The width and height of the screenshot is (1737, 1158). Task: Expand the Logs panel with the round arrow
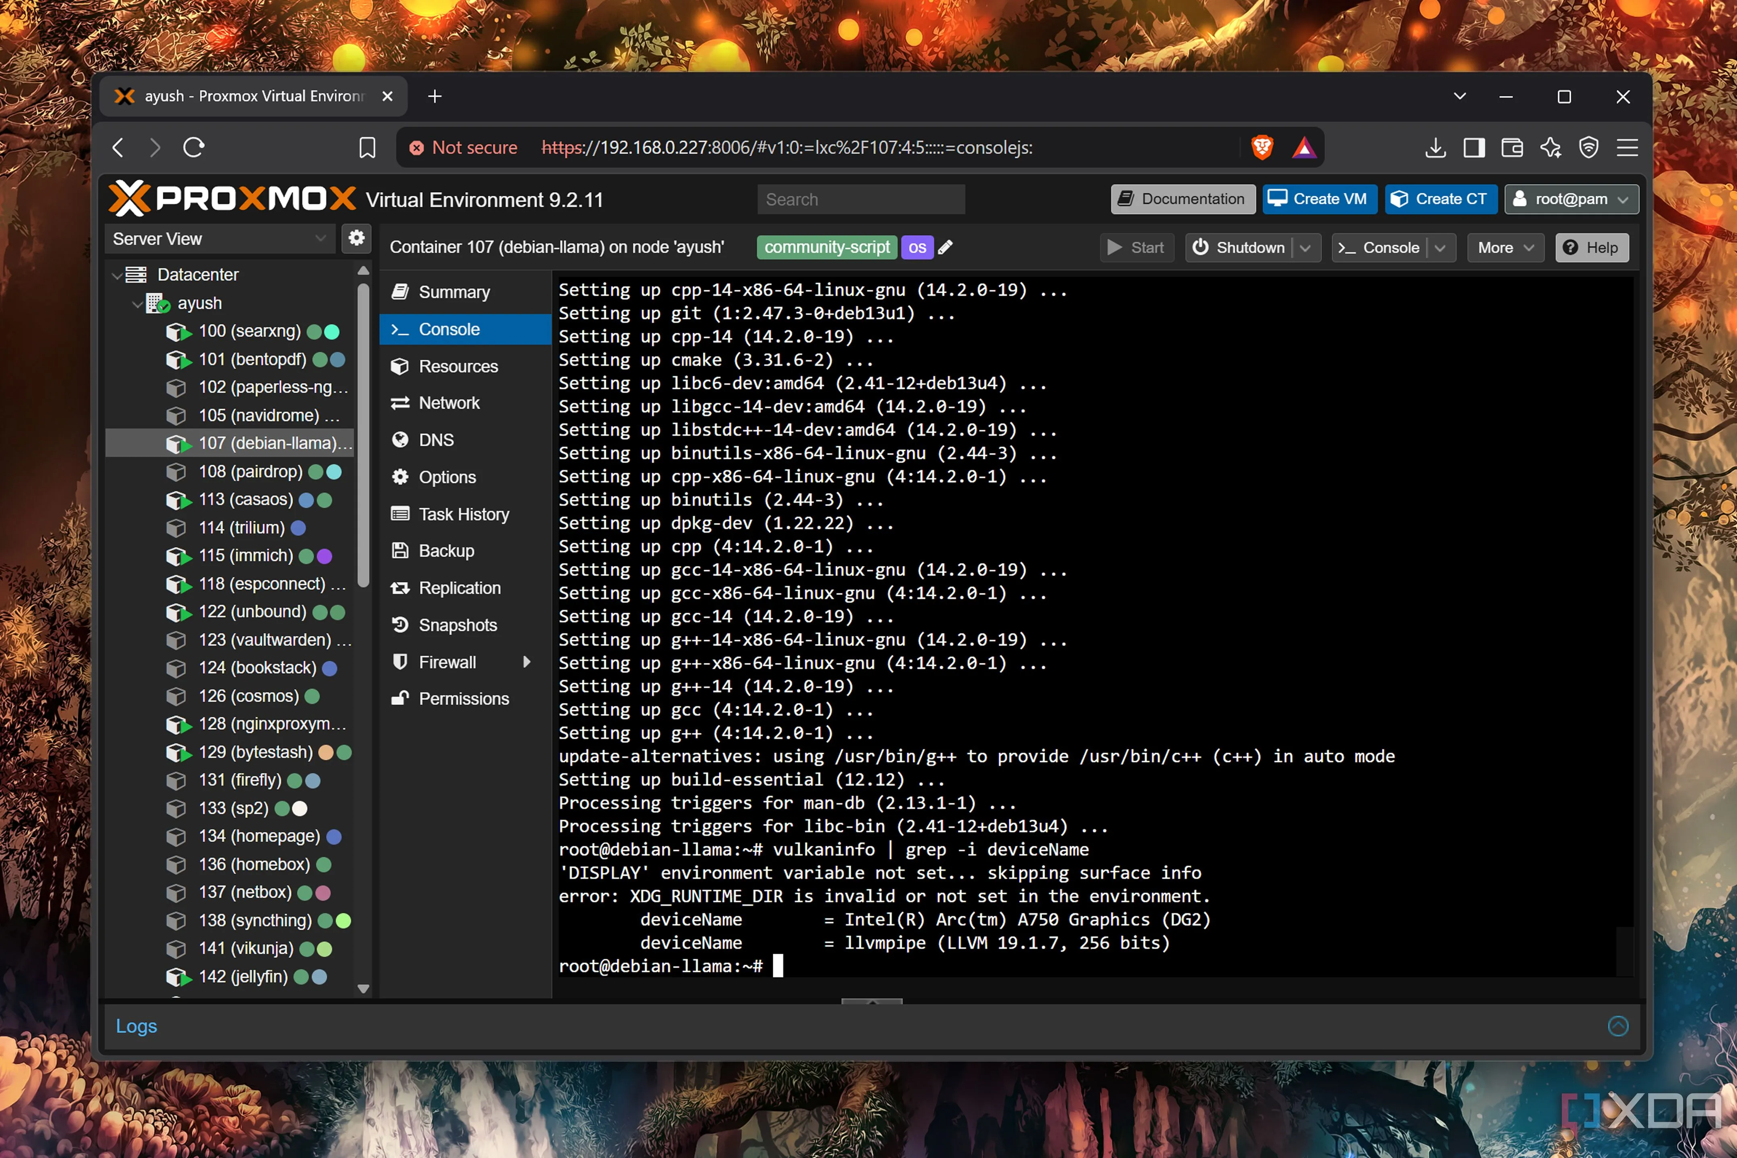coord(1618,1026)
